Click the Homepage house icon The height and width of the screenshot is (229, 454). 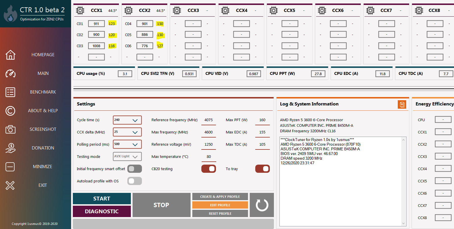(10, 55)
